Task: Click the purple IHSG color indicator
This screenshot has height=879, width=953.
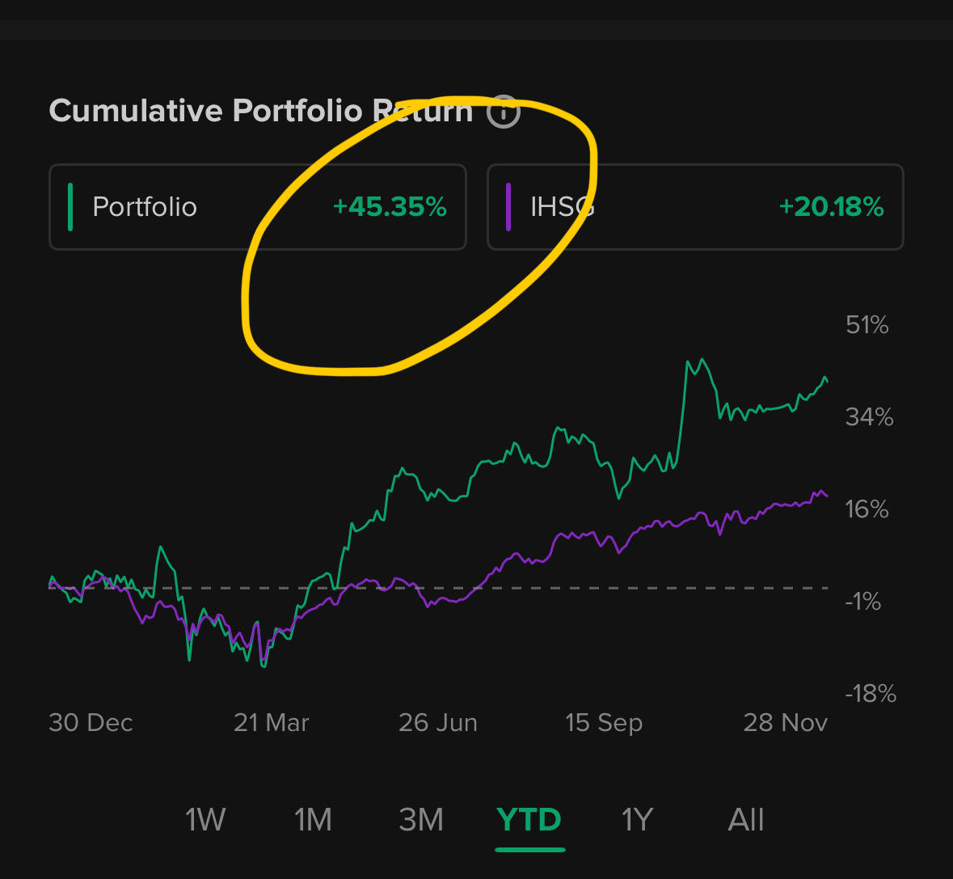Action: [x=508, y=207]
